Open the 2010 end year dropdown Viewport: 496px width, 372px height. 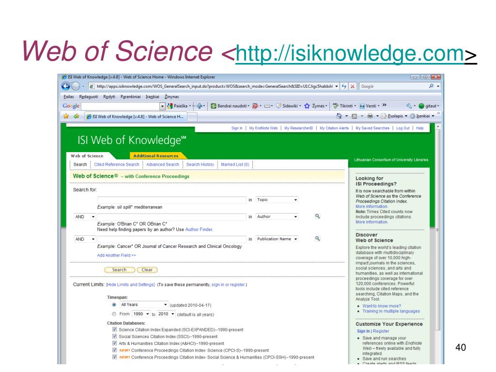pyautogui.click(x=166, y=314)
